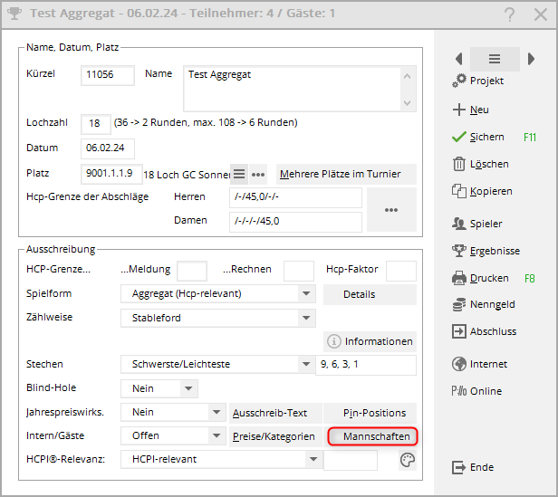This screenshot has width=558, height=497.
Task: Open the Zählweise Stableford dropdown
Action: tap(306, 318)
